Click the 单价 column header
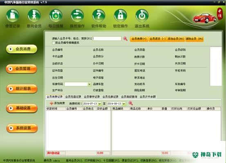The width and height of the screenshot is (226, 163). tap(154, 109)
